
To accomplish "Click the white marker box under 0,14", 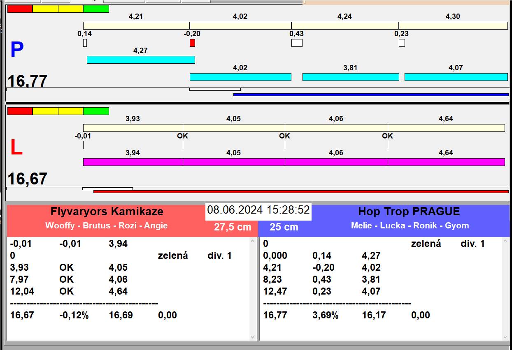I will (85, 43).
